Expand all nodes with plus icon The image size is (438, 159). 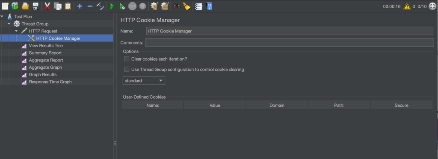click(x=80, y=6)
